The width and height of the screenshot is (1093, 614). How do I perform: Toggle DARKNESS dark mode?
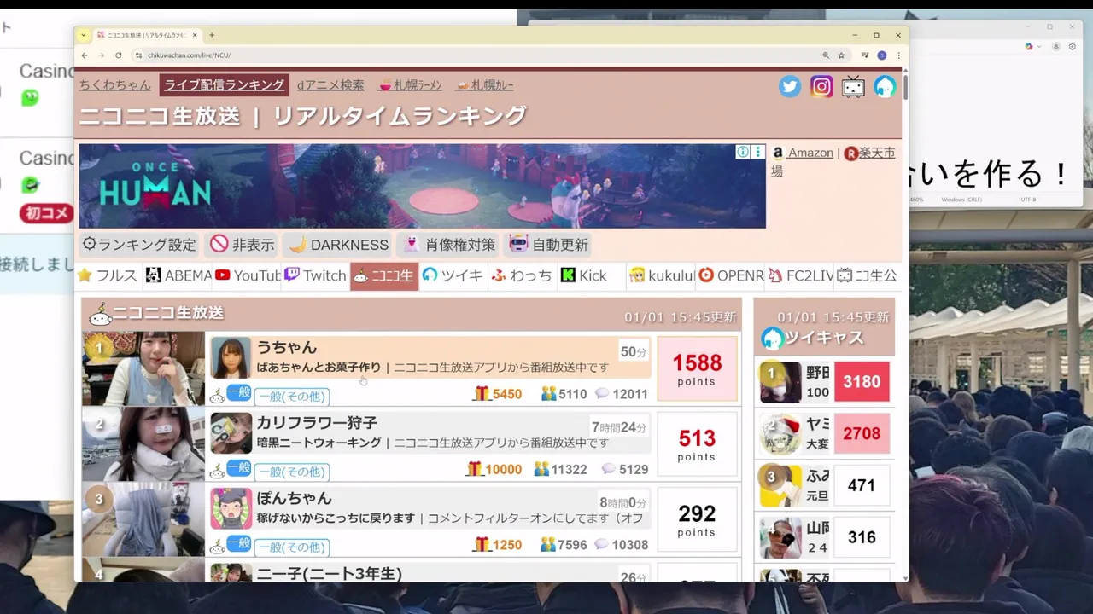(338, 245)
